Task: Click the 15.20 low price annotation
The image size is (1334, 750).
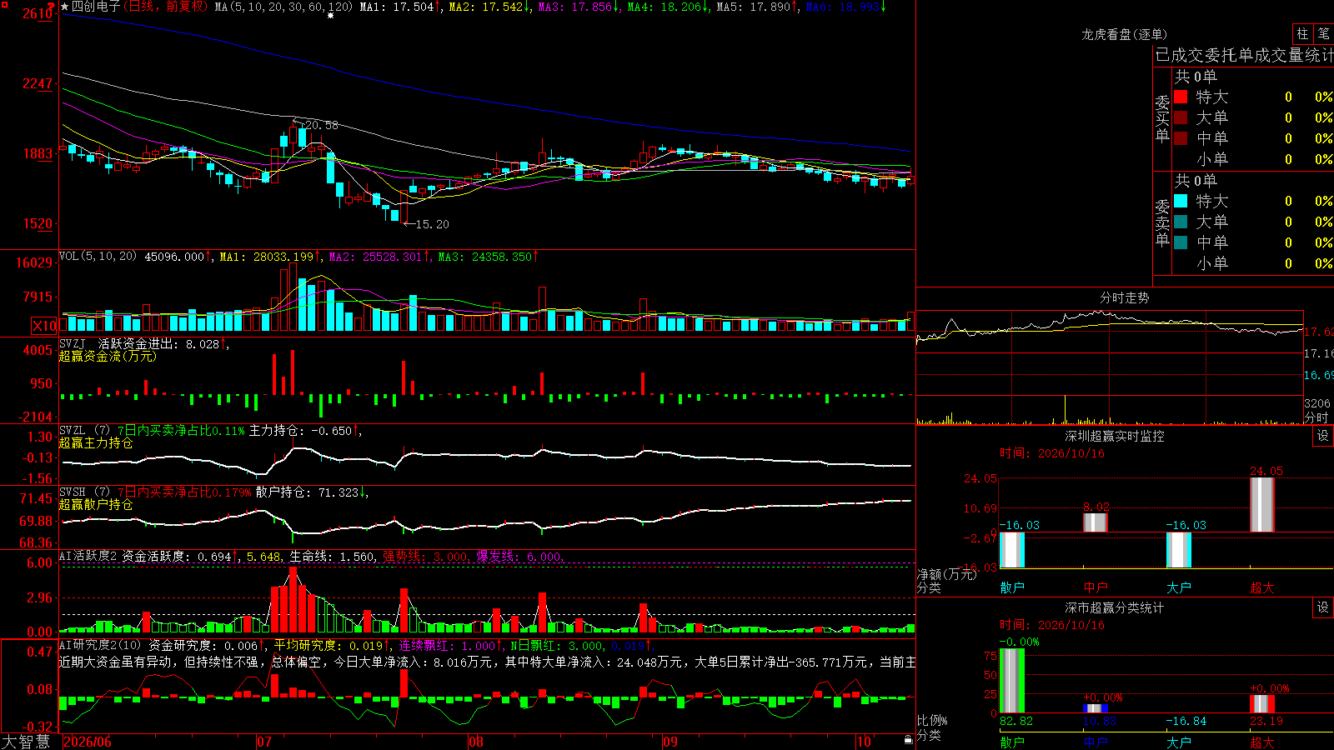Action: tap(432, 224)
